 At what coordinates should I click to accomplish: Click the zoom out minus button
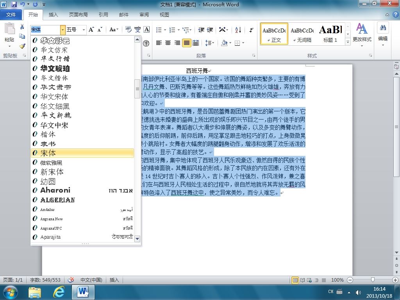coord(350,280)
